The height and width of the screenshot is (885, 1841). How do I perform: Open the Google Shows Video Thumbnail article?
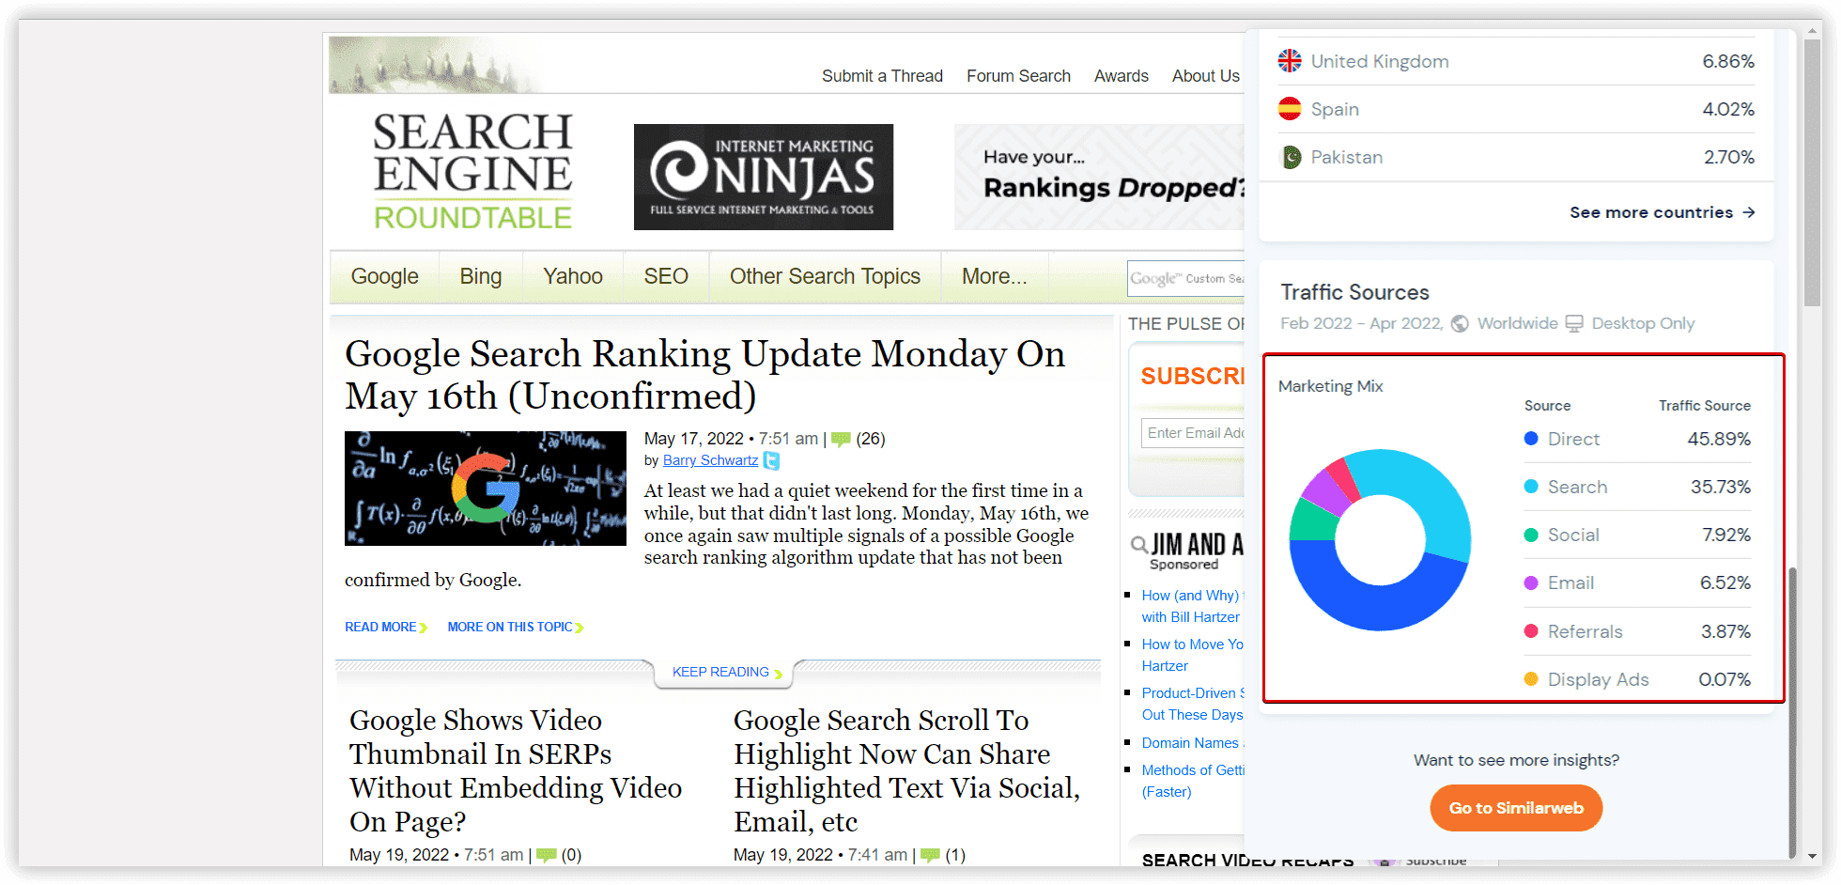click(x=516, y=770)
